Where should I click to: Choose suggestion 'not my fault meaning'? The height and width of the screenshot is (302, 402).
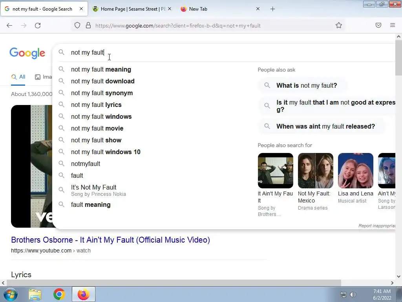pyautogui.click(x=101, y=69)
